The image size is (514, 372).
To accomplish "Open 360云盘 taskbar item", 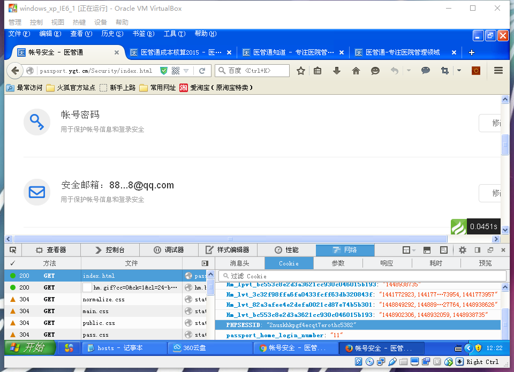I will (x=210, y=348).
